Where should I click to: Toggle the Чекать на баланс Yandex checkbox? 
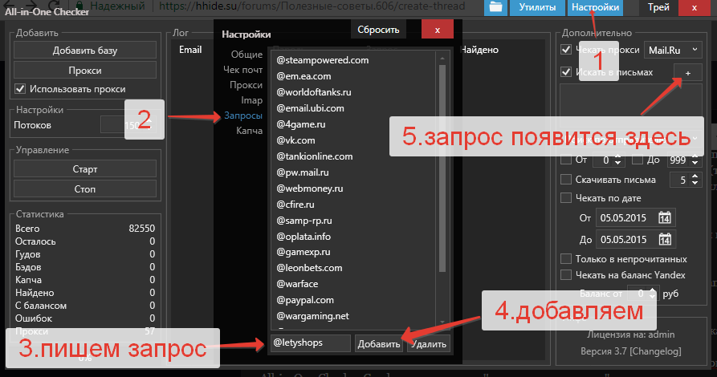[567, 275]
